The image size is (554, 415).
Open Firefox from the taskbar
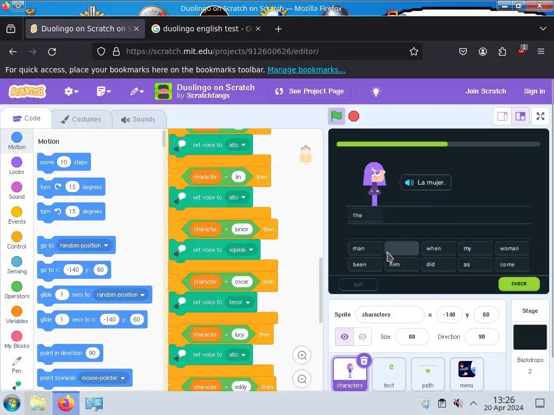click(x=65, y=403)
